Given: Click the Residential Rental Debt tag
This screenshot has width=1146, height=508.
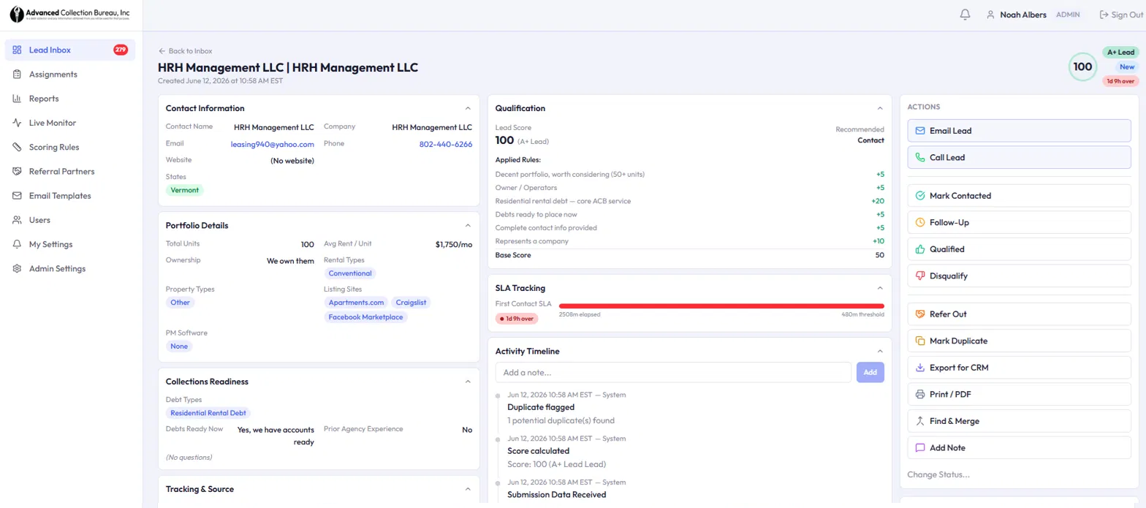Looking at the screenshot, I should 208,413.
